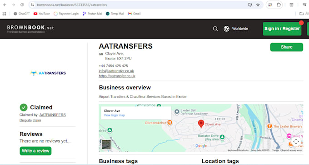Click the Worldwide globe icon
The image size is (309, 165).
(226, 29)
